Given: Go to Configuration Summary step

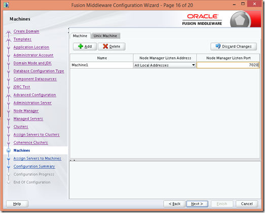Looking at the screenshot, I should tap(34, 166).
